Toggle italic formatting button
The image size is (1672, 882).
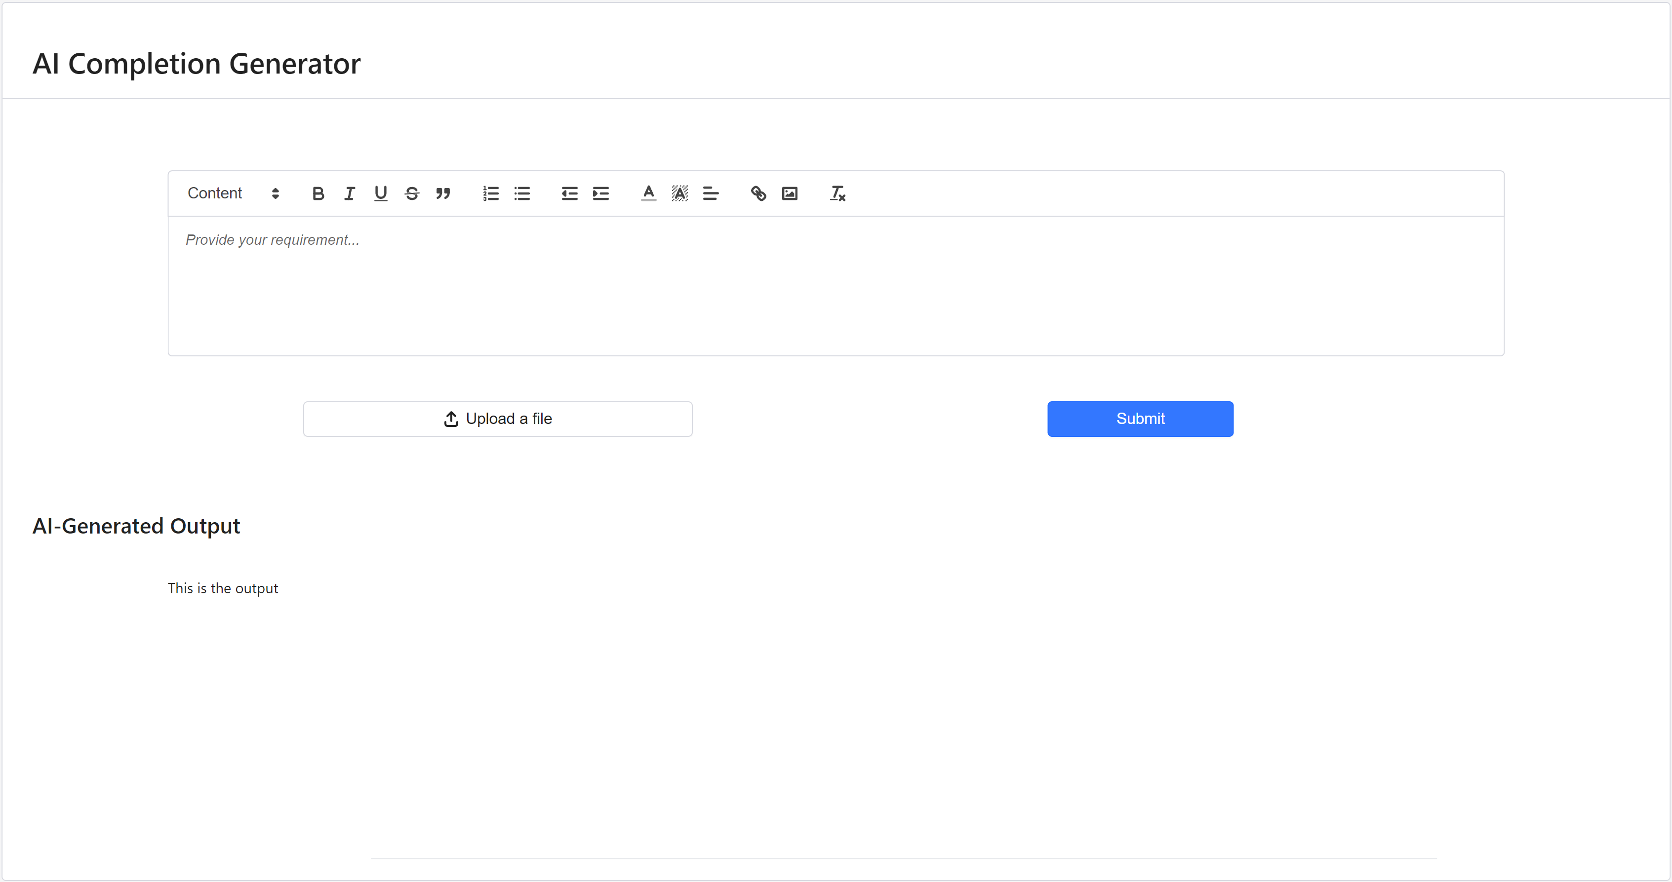point(349,193)
